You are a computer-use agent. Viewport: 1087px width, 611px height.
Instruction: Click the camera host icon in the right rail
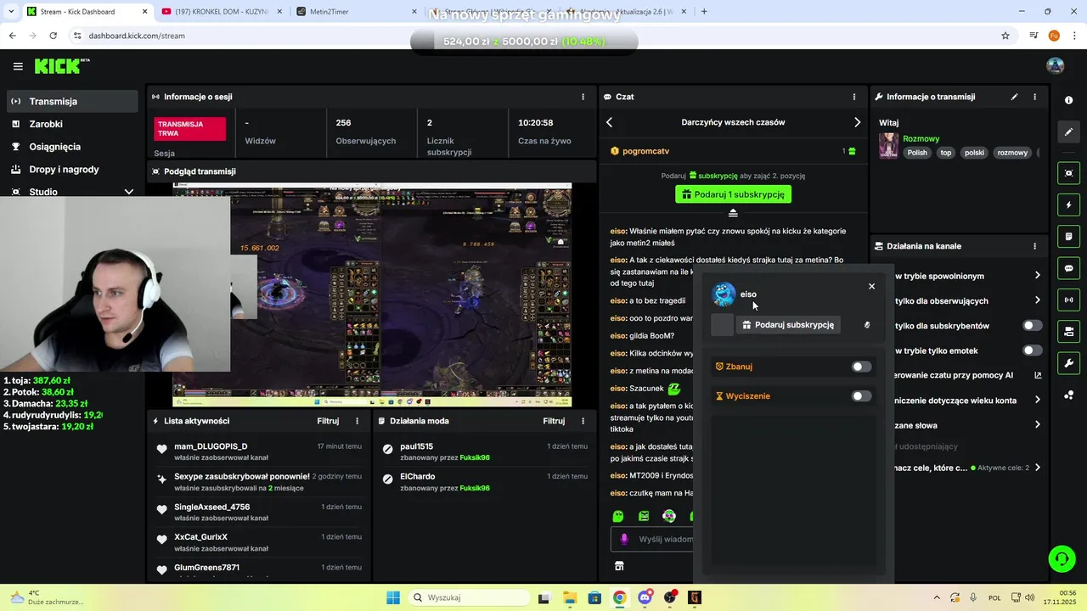(x=1068, y=331)
